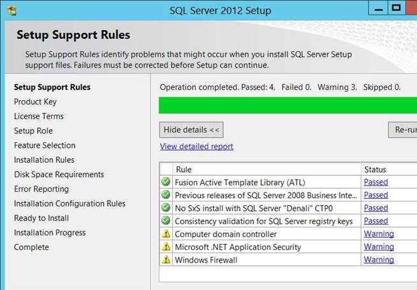This screenshot has height=290, width=417.
Task: Open Passed status for Consistency validation rule
Action: click(x=376, y=221)
